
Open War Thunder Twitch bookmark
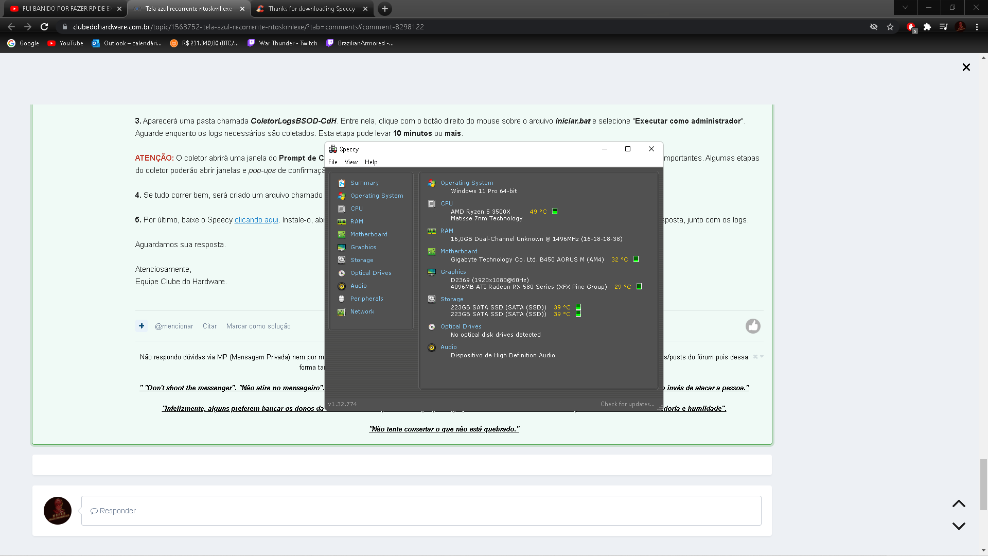(283, 43)
